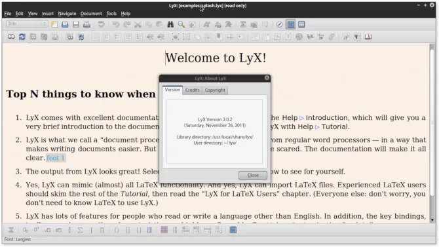The width and height of the screenshot is (439, 247).
Task: Click the Insert math sigma icon
Action: [x=242, y=24]
